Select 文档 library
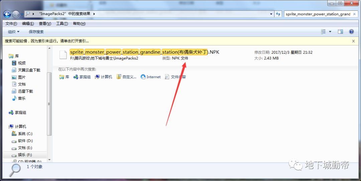The image size is (361, 181). [19, 84]
